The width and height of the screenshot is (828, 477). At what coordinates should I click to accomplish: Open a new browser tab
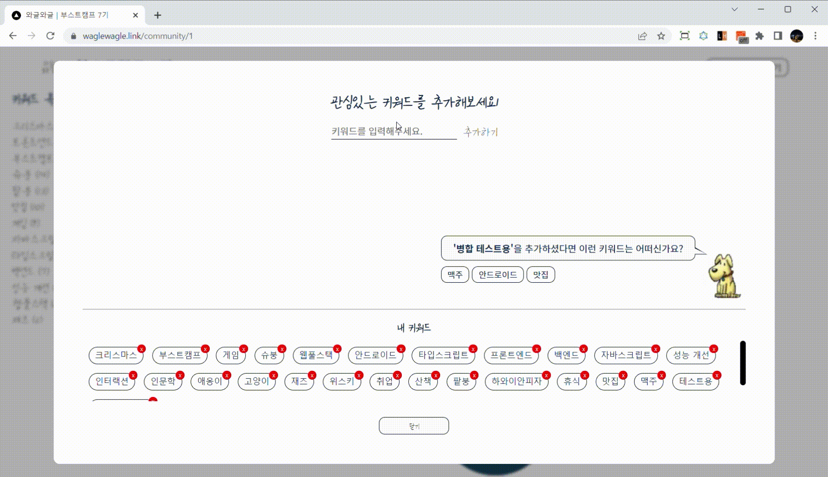coord(158,15)
